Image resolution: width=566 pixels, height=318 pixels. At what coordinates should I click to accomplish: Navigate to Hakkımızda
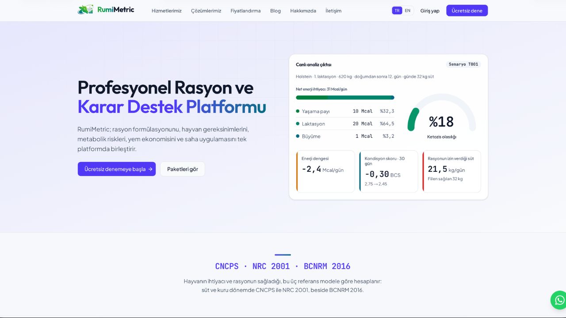303,11
